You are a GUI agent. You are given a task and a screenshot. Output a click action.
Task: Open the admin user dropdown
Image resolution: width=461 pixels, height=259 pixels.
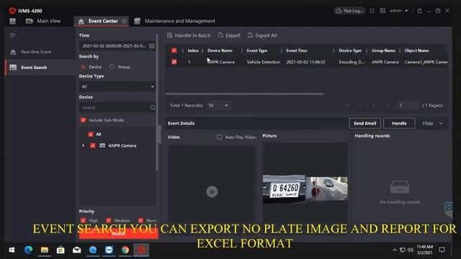pos(398,11)
